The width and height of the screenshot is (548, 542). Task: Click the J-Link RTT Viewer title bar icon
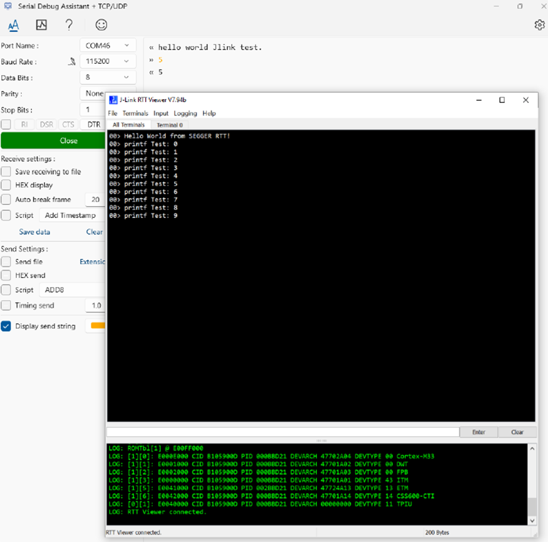(114, 100)
